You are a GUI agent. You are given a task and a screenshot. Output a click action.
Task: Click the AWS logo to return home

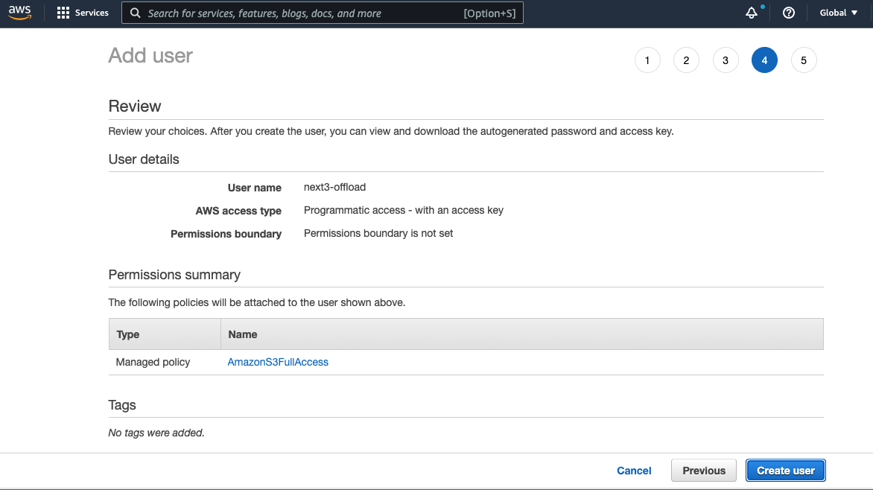point(19,12)
